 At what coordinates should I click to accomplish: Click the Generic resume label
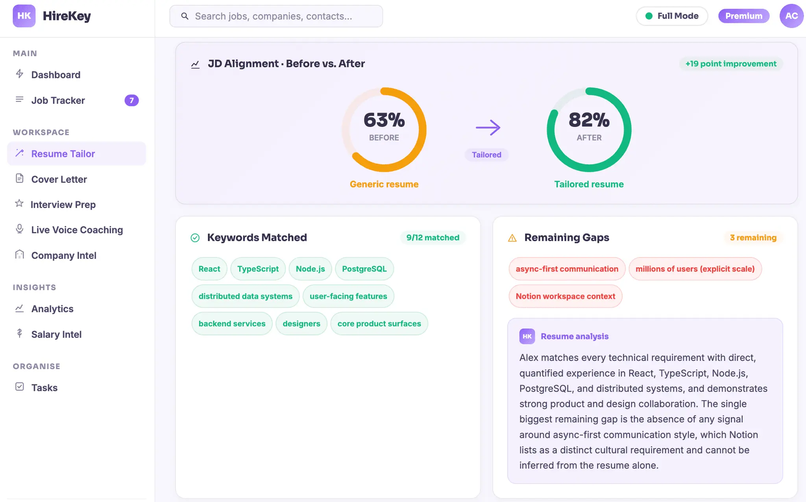(384, 184)
